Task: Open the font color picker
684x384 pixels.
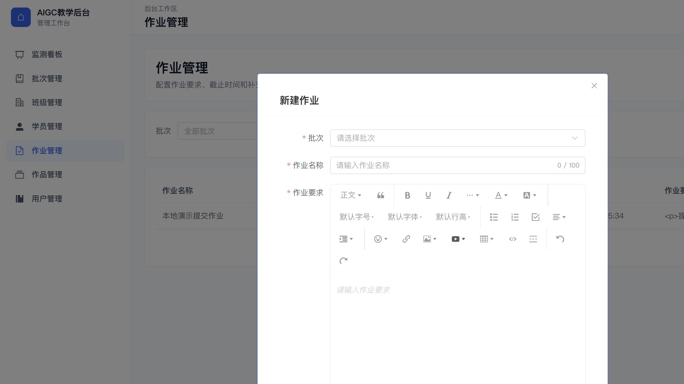Action: (x=501, y=195)
